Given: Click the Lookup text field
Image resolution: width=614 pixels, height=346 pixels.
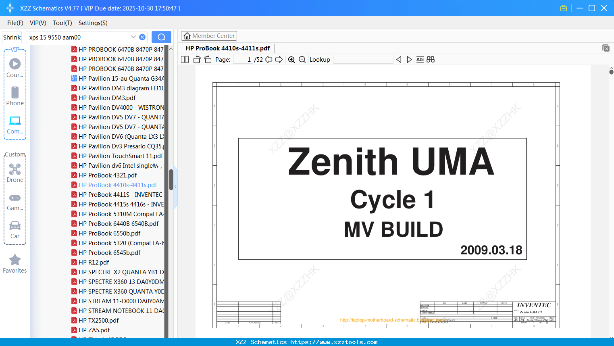Looking at the screenshot, I should (363, 60).
